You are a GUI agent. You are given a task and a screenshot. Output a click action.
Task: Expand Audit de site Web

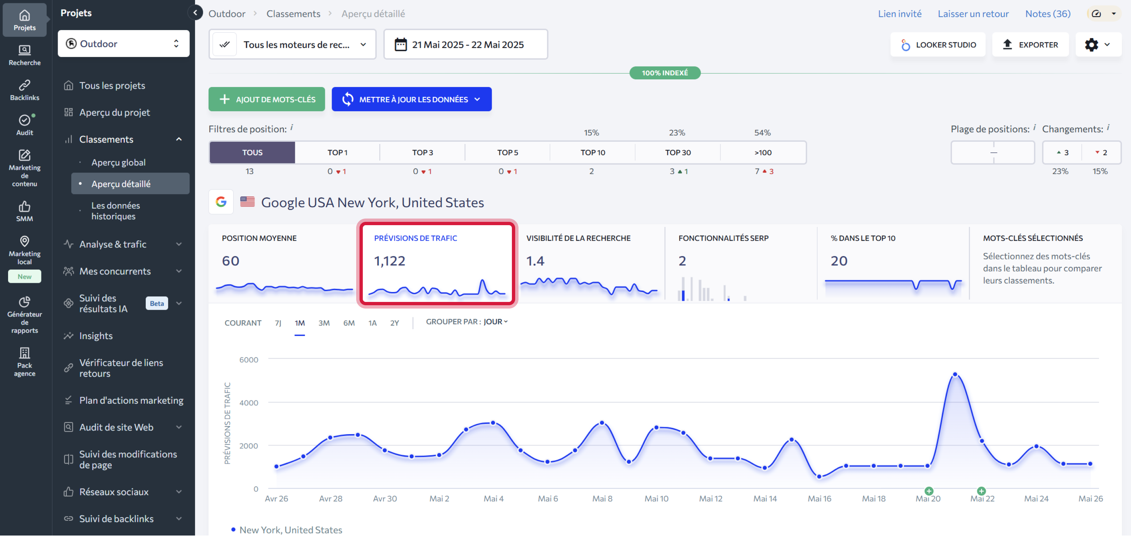pos(179,428)
